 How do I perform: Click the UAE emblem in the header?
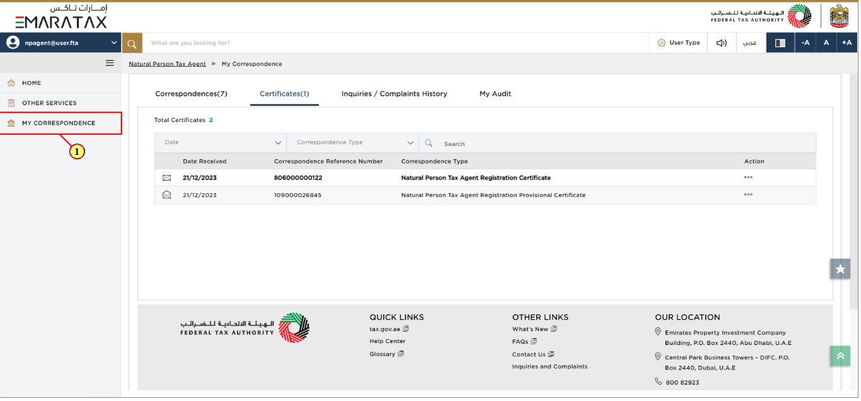(x=840, y=16)
